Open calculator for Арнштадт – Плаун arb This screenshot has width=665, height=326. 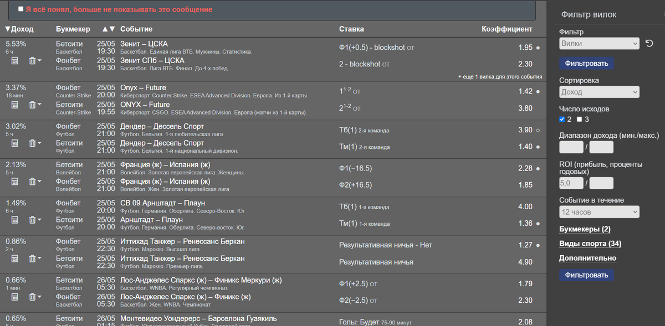[15, 220]
